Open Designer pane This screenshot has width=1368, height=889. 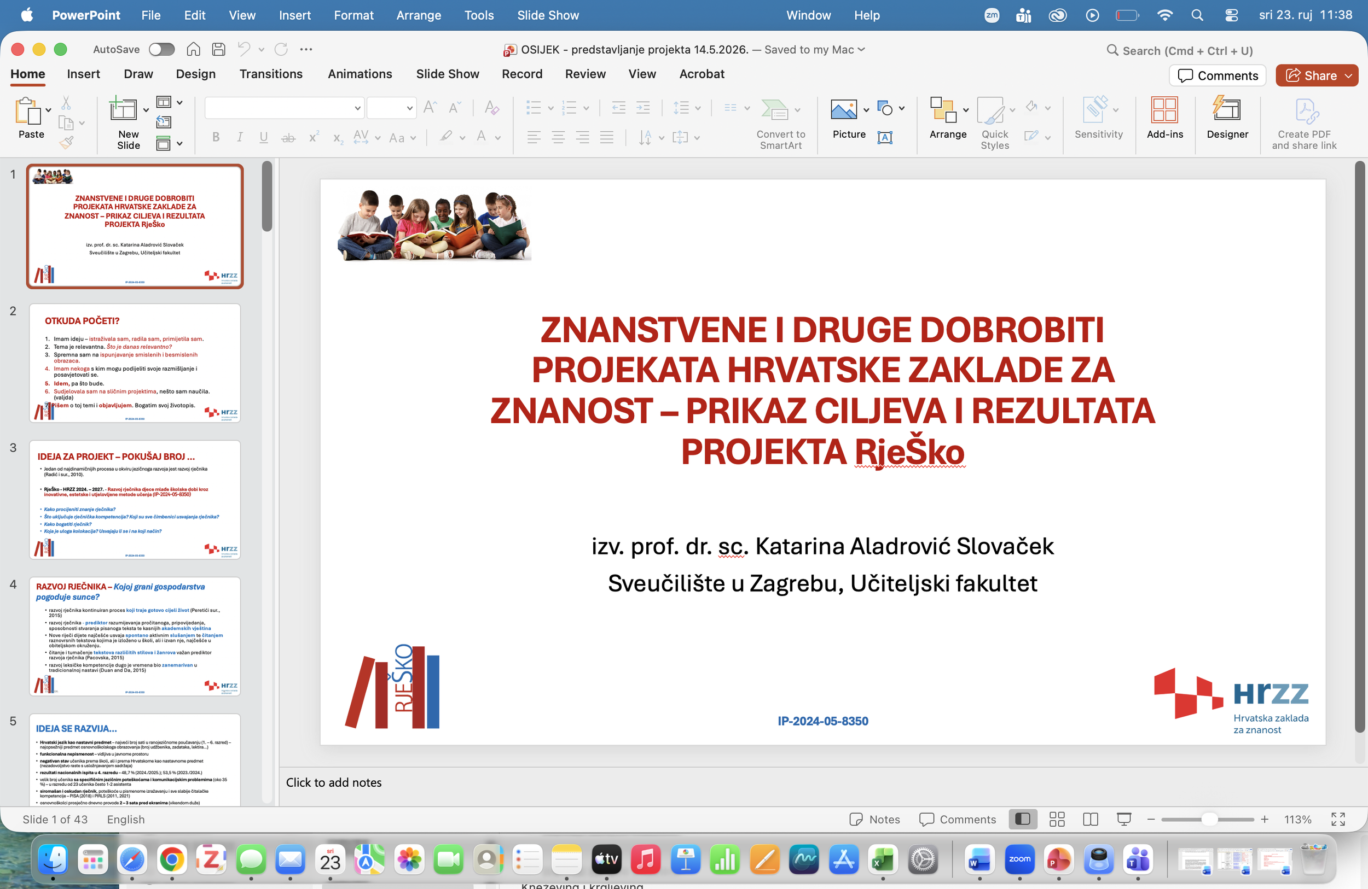1227,118
